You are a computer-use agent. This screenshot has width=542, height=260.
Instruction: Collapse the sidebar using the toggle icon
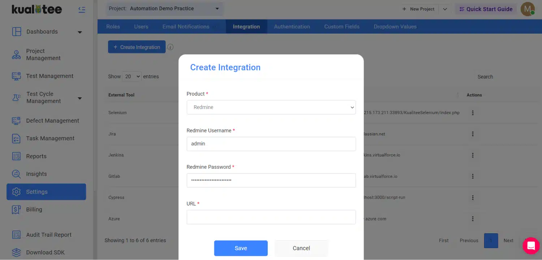coord(82,10)
